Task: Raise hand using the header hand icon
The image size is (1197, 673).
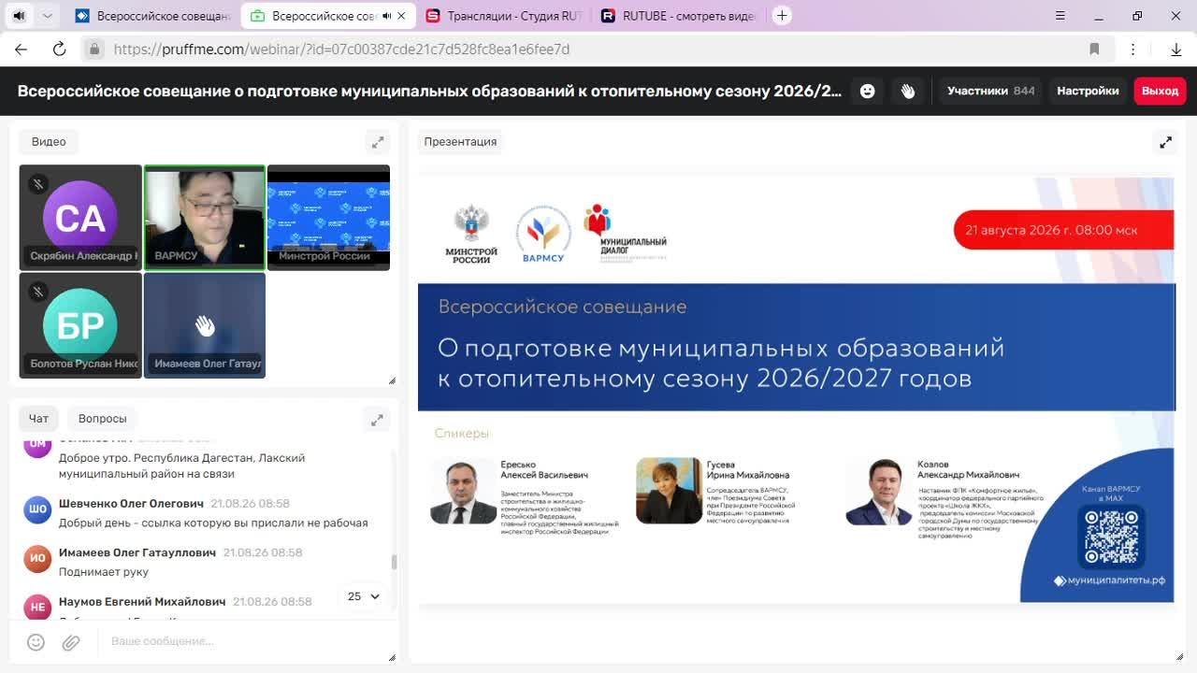Action: tap(907, 91)
